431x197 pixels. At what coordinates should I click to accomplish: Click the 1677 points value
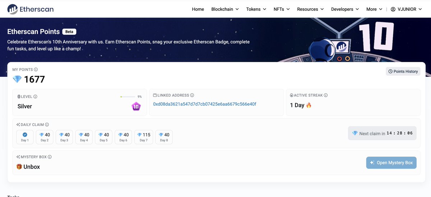click(34, 79)
